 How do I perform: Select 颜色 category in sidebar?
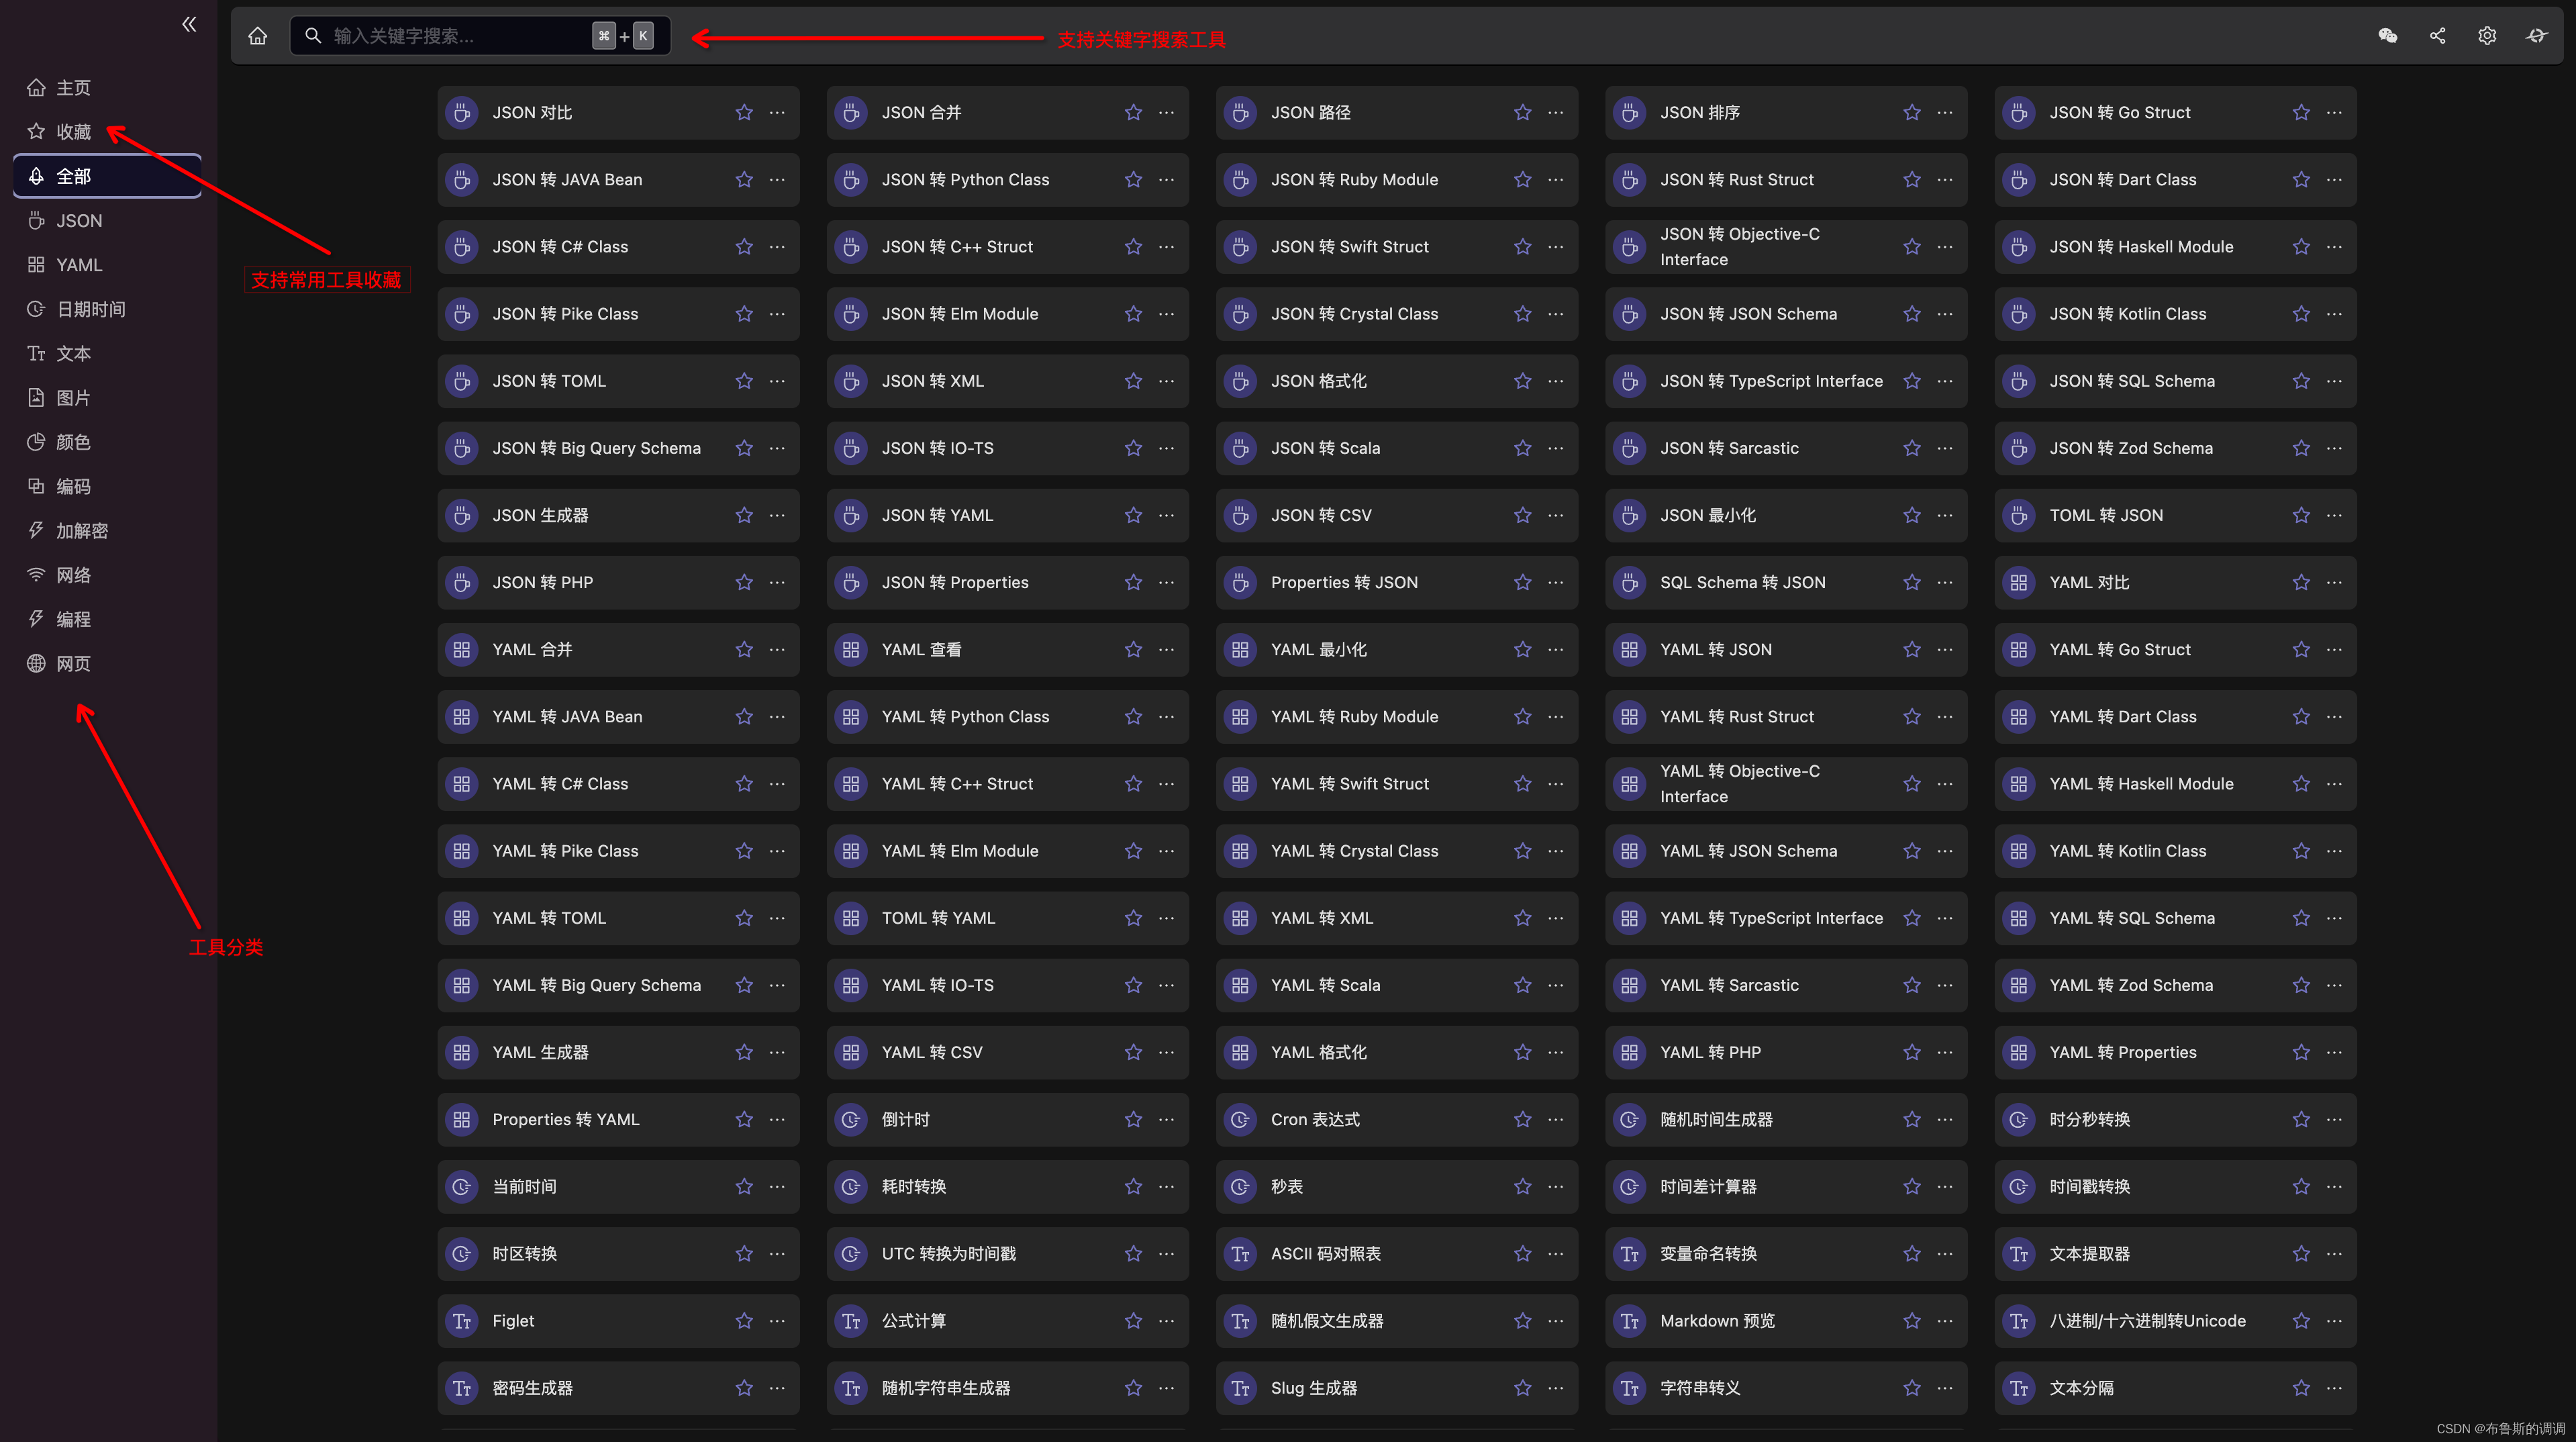72,442
